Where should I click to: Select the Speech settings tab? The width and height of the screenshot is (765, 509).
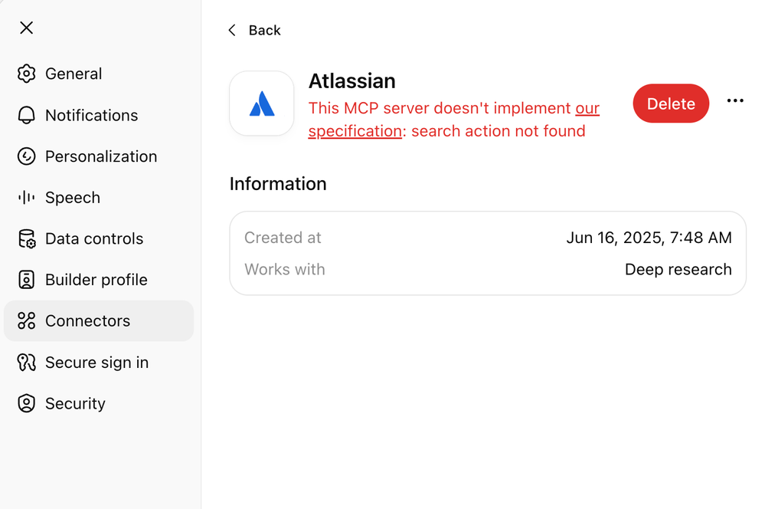point(99,197)
